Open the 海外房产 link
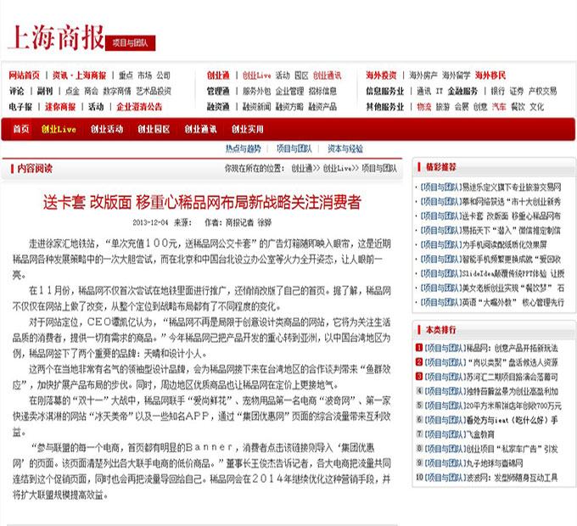 [423, 76]
